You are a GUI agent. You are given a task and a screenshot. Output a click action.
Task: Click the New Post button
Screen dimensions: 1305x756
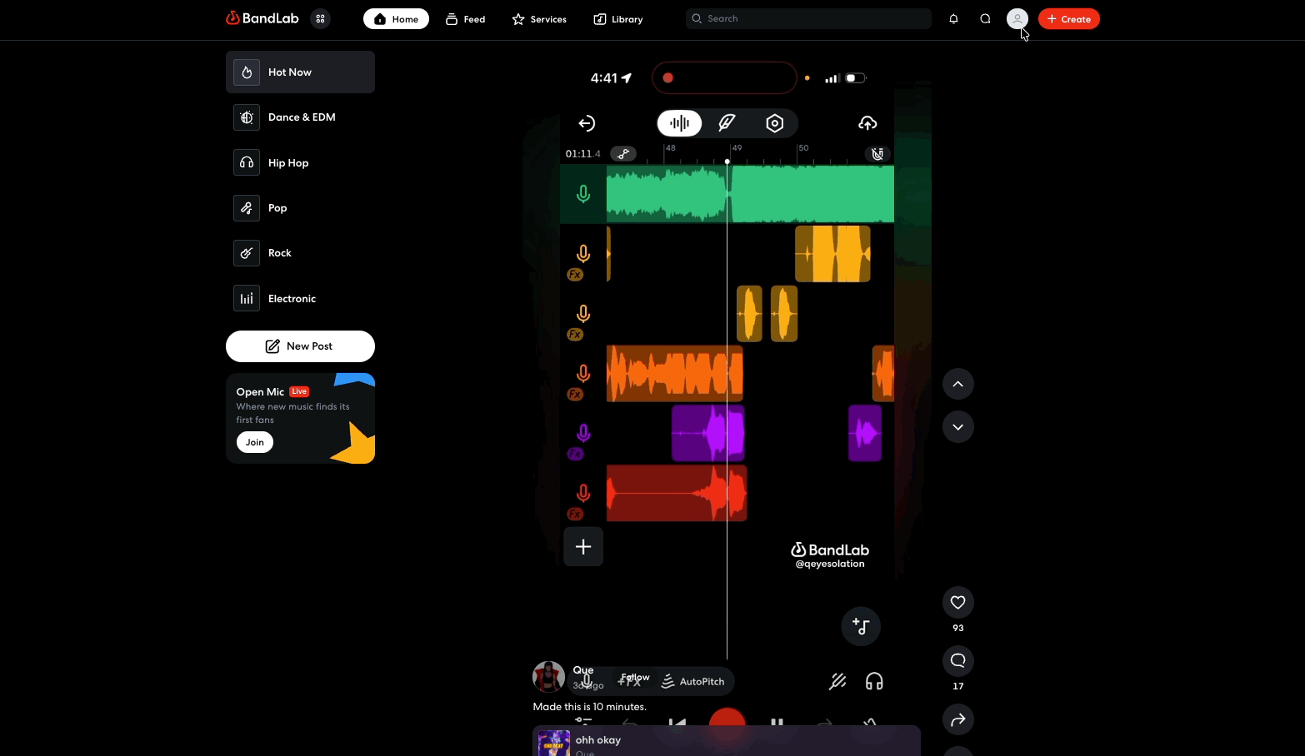tap(300, 346)
